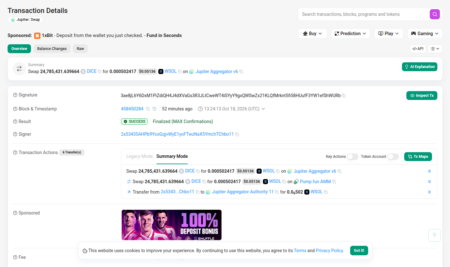This screenshot has width=450, height=267.
Task: Click the API button
Action: click(418, 49)
